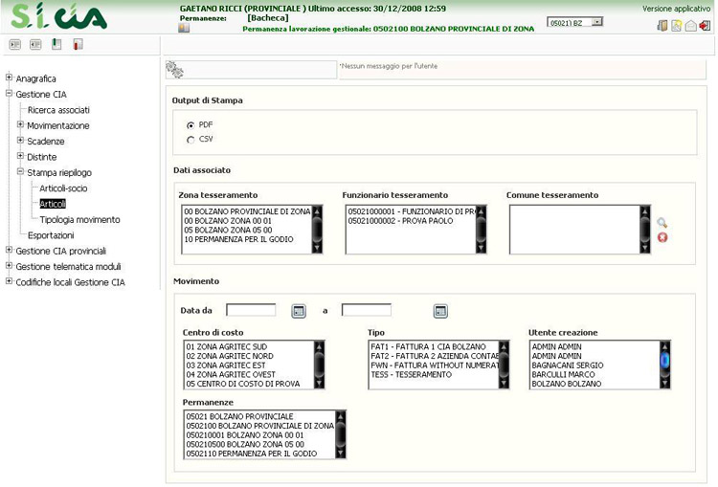Open the calendar picker for the 'a' date
This screenshot has width=718, height=487.
pyautogui.click(x=440, y=311)
